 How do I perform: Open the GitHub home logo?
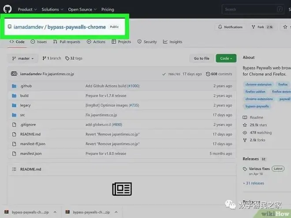[x=7, y=9]
